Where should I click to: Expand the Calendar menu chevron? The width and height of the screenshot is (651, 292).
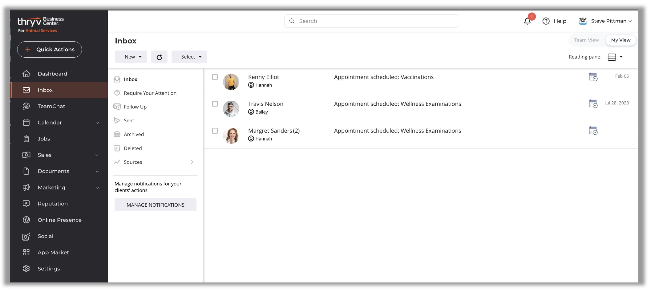97,123
